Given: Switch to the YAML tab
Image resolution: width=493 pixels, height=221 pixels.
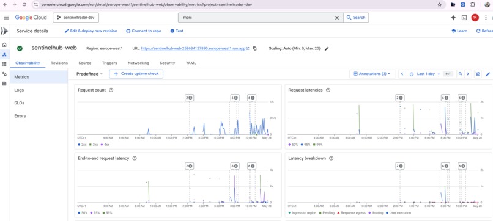Looking at the screenshot, I should tap(191, 63).
